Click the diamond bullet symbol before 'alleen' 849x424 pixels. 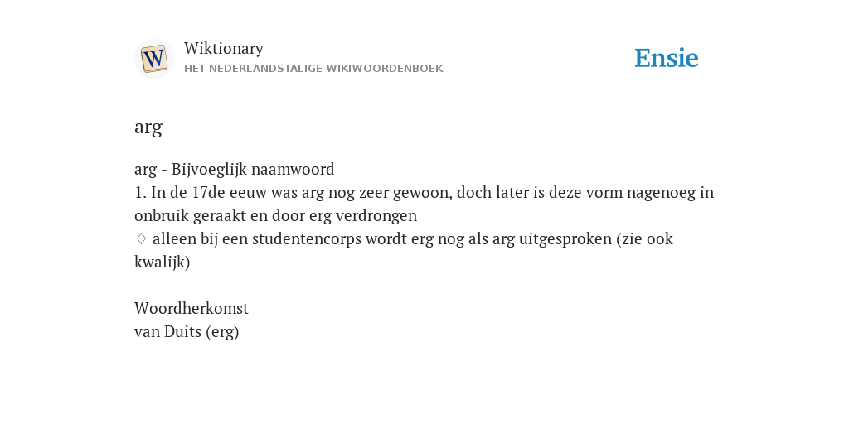(x=141, y=238)
